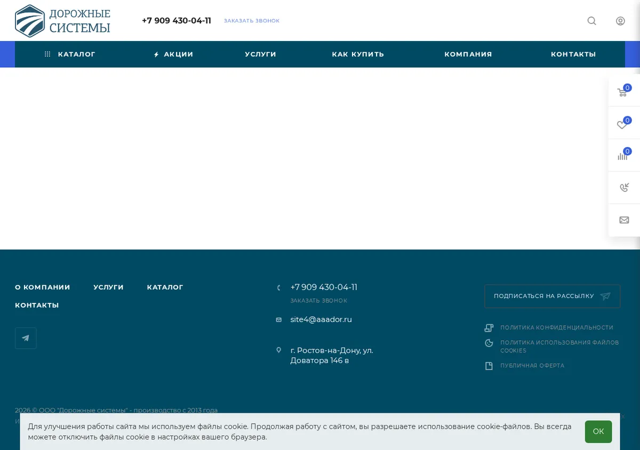Open the Как купить menu item

tap(358, 54)
